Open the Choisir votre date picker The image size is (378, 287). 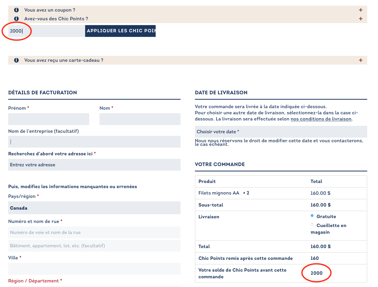[281, 132]
